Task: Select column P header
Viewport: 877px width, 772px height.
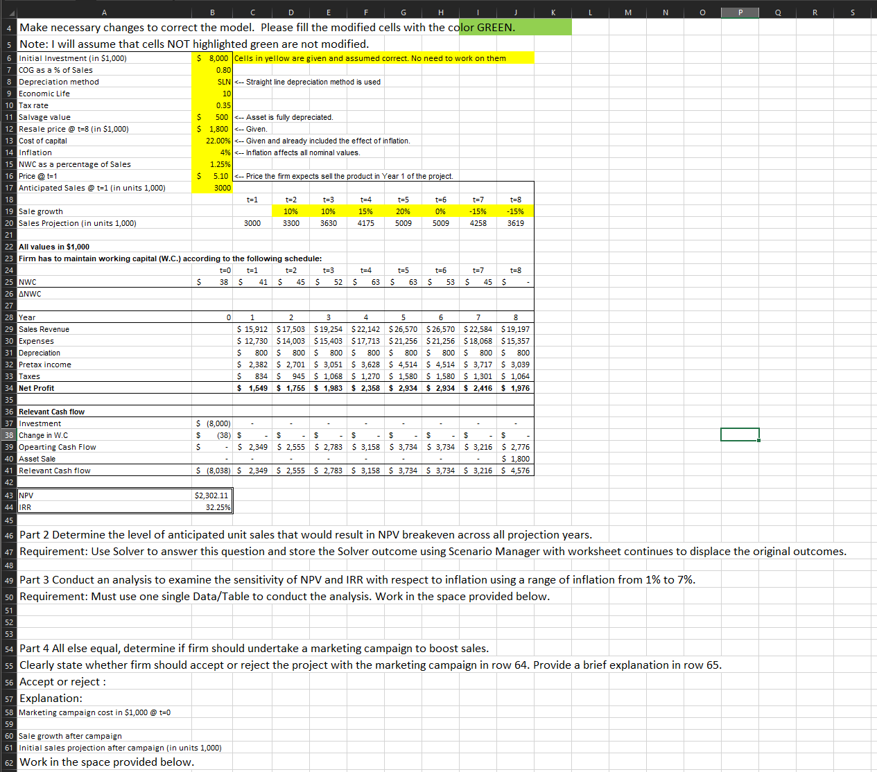Action: (740, 12)
